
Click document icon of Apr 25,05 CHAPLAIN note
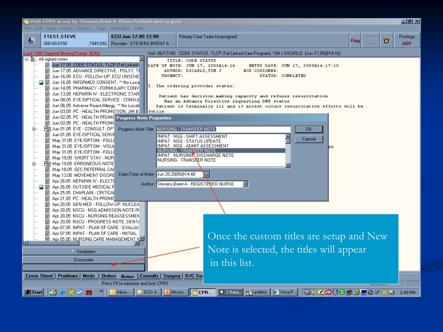tap(47, 193)
